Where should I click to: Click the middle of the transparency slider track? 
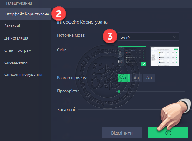151,91
